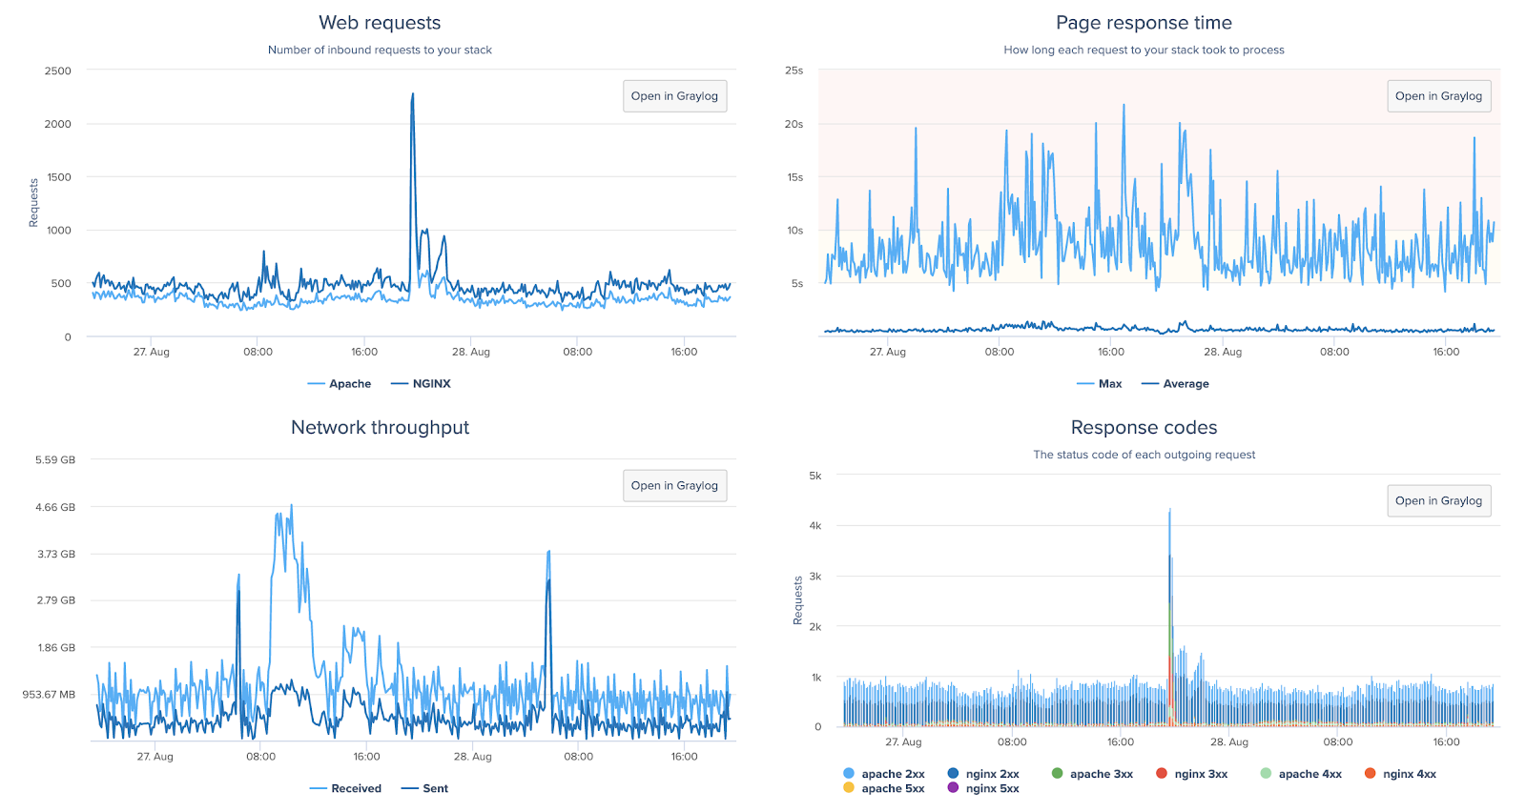
Task: Toggle the Received series in throughput legend
Action: [x=345, y=788]
